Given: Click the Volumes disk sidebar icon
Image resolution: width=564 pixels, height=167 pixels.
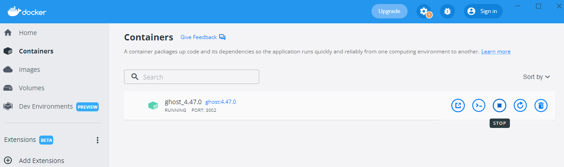Looking at the screenshot, I should (x=8, y=88).
